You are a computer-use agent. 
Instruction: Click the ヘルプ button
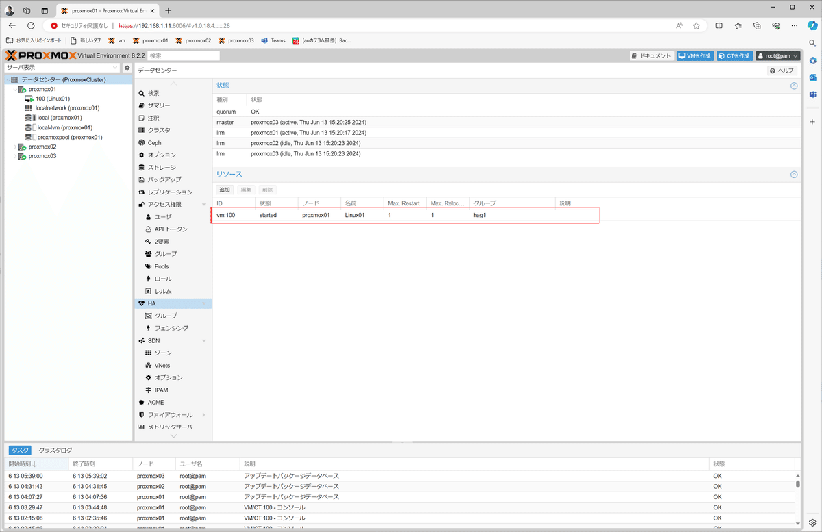click(782, 71)
